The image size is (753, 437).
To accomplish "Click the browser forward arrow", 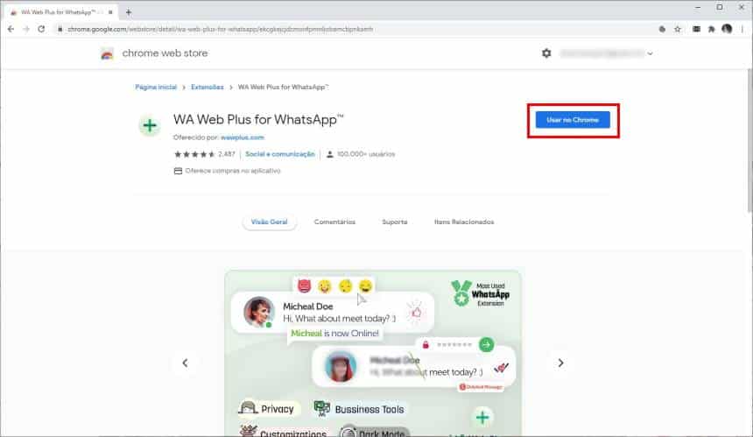I will (26, 29).
